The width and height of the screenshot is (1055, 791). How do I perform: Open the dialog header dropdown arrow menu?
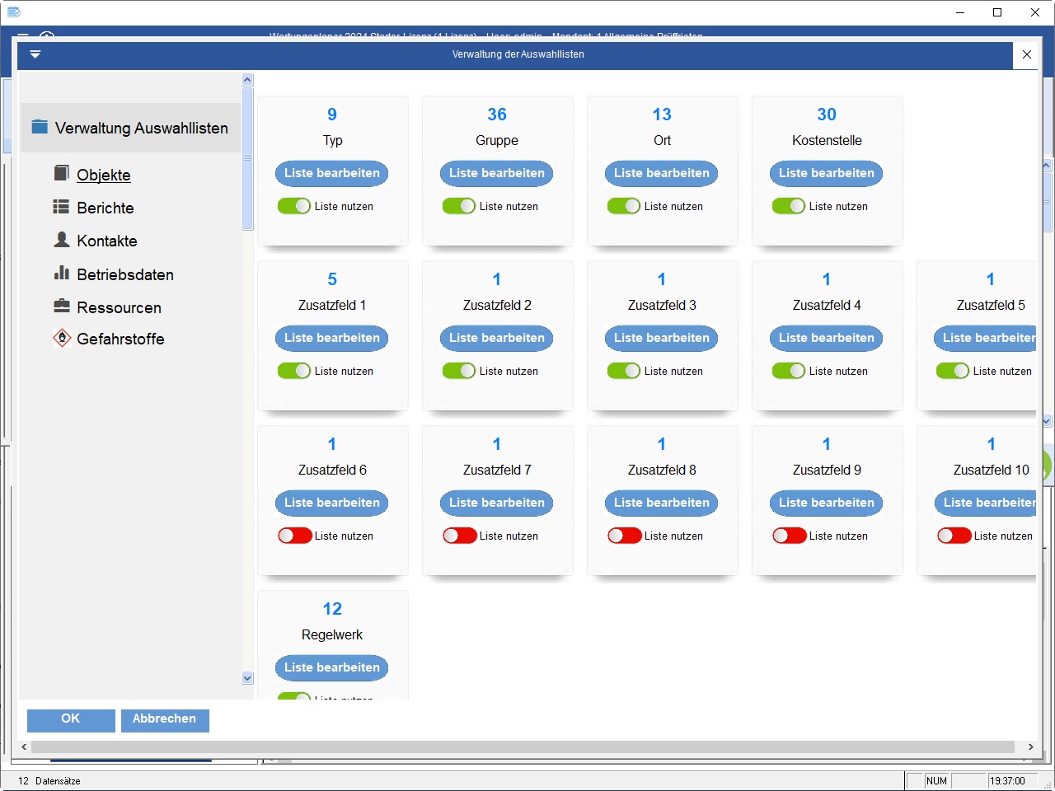pyautogui.click(x=35, y=54)
